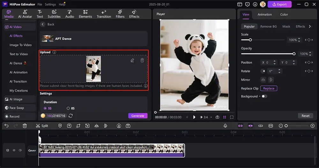Mirror the clip vertically
This screenshot has width=319, height=168.
pos(271,80)
